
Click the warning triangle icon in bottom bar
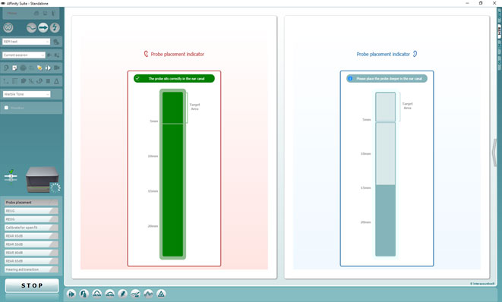[x=161, y=294]
